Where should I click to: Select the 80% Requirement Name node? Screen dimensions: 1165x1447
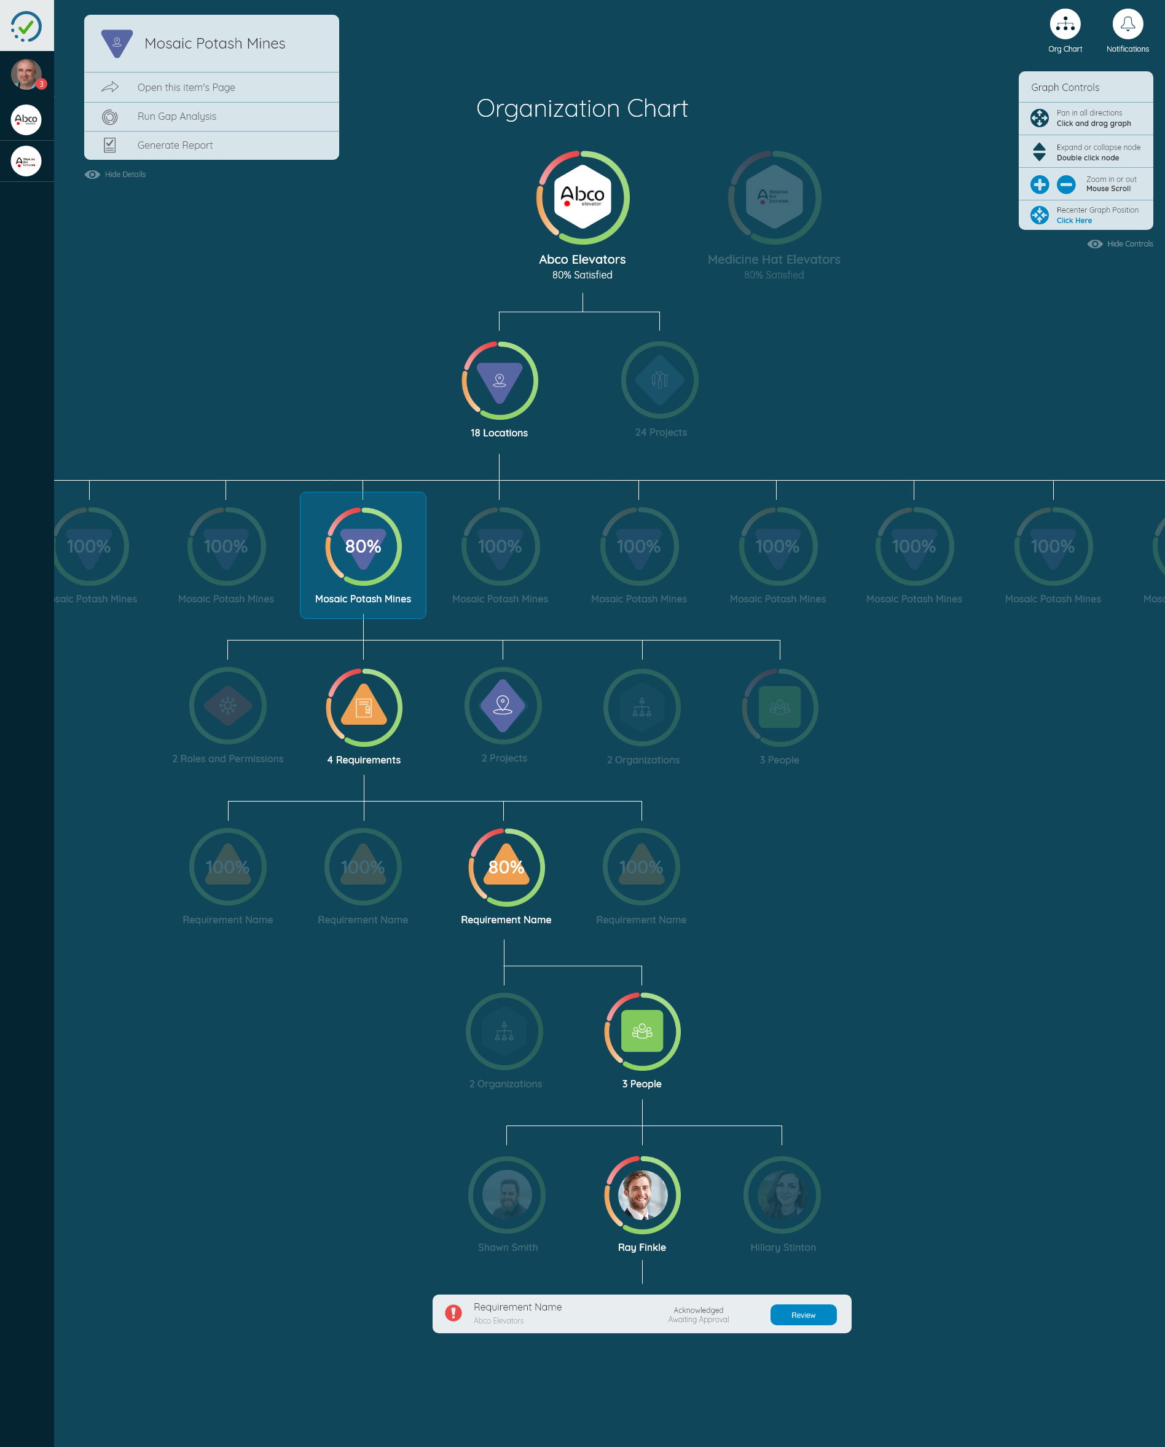pyautogui.click(x=506, y=867)
